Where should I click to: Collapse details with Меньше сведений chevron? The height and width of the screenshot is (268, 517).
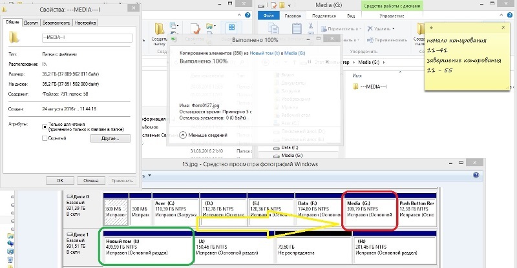point(183,135)
